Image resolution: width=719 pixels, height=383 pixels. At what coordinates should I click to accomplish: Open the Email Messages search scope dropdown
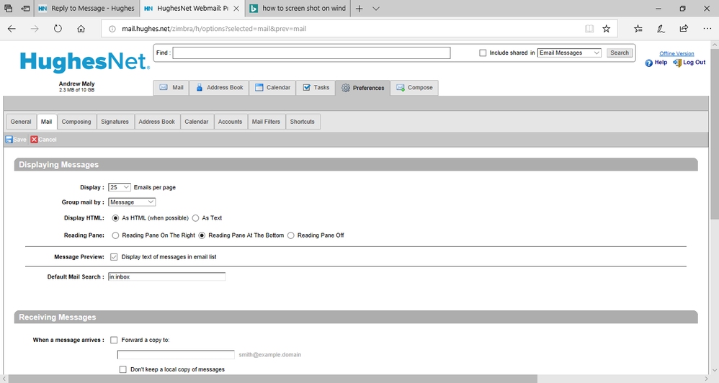(x=569, y=53)
